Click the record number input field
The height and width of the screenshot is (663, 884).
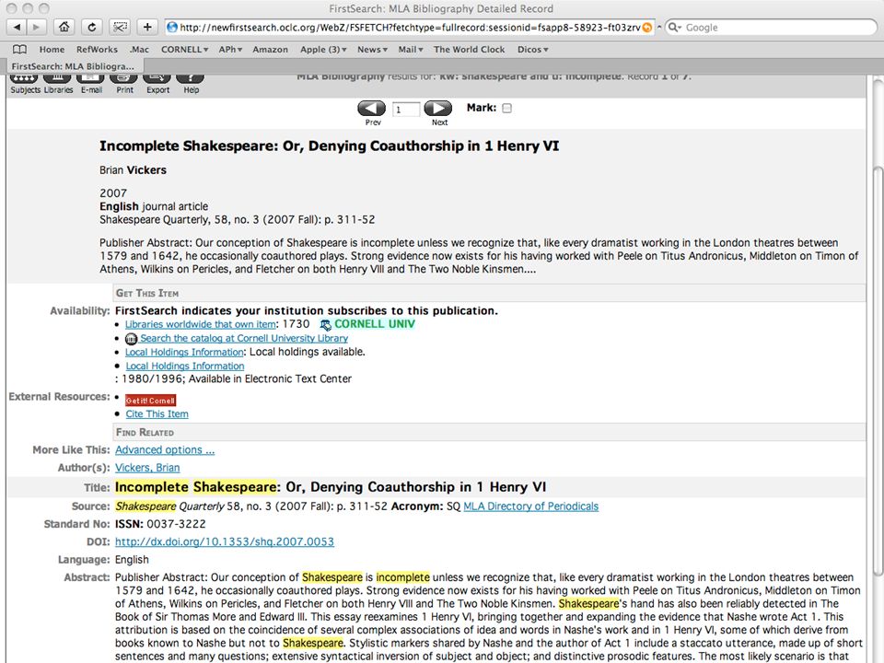[x=406, y=110]
